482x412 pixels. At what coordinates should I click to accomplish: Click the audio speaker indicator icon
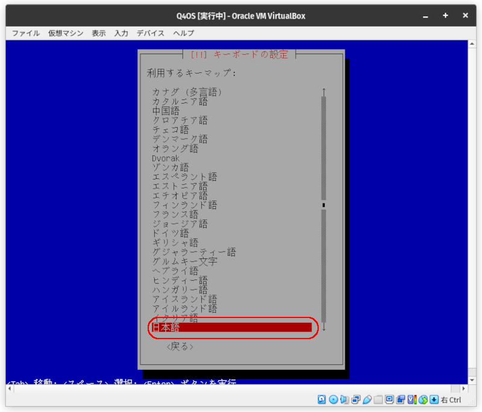(344, 399)
